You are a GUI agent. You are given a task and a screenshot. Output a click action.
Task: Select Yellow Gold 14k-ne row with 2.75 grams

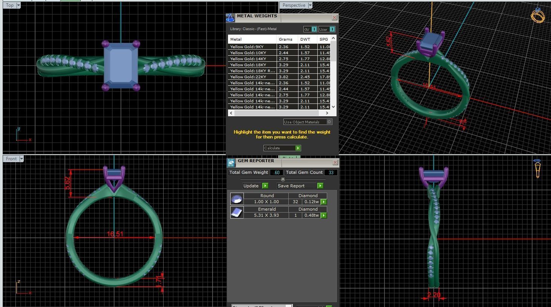coord(279,95)
